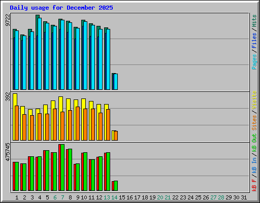Click day 20 on the x-axis

point(160,197)
